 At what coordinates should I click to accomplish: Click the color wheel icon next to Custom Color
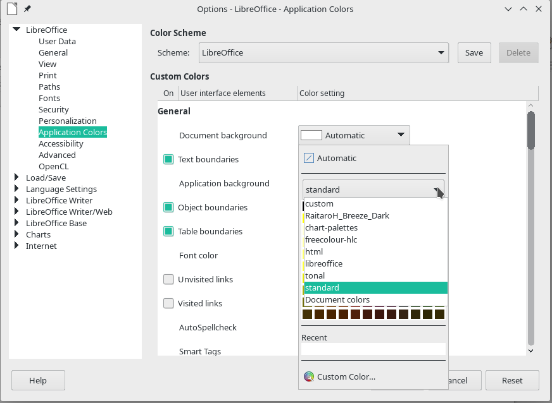pyautogui.click(x=310, y=376)
